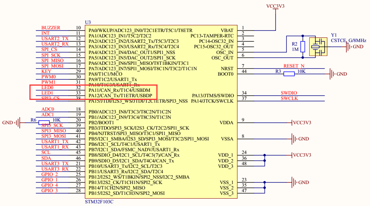Select VCC3V3 power port on VDDA line
Viewport: 370px width, 206px height.
(x=301, y=123)
